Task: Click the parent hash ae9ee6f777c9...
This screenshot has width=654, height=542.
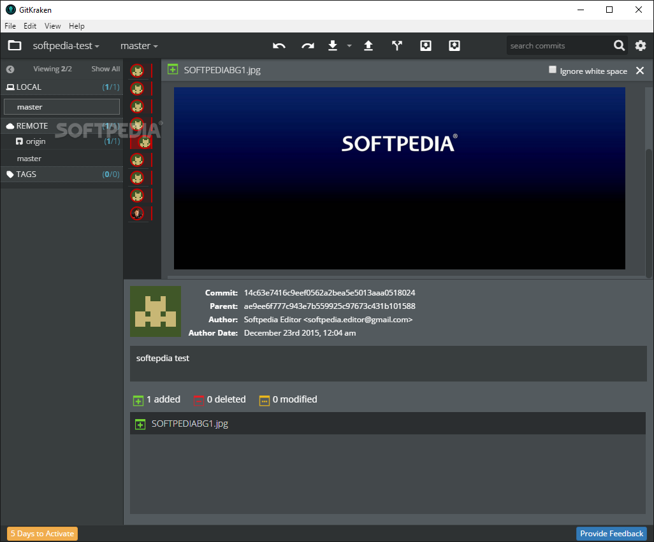Action: point(330,306)
